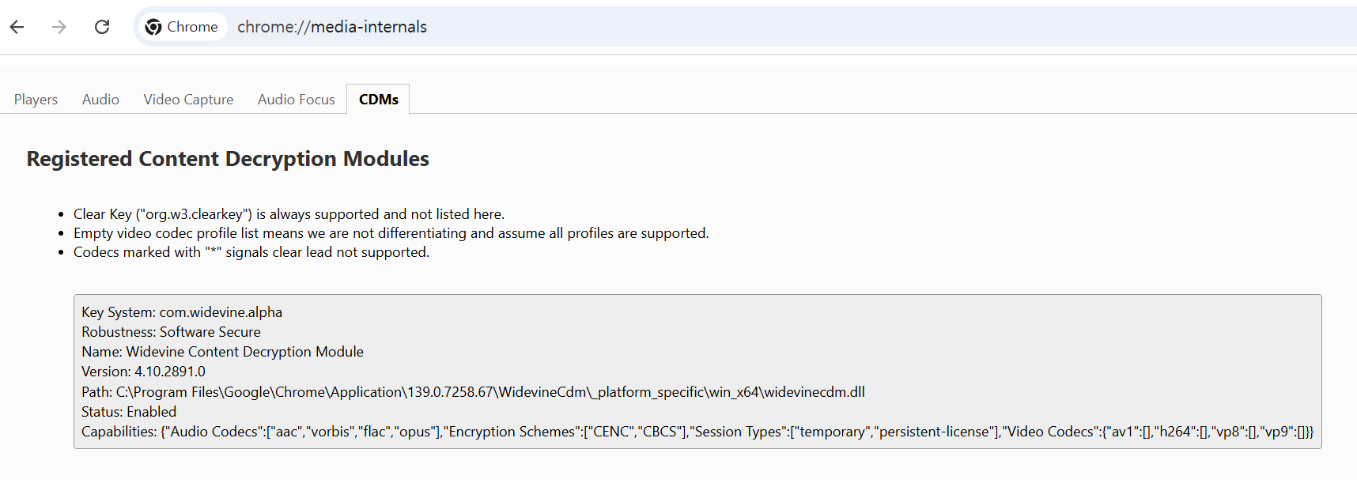
Task: Select the 'Status: Enabled' line
Action: click(x=129, y=411)
